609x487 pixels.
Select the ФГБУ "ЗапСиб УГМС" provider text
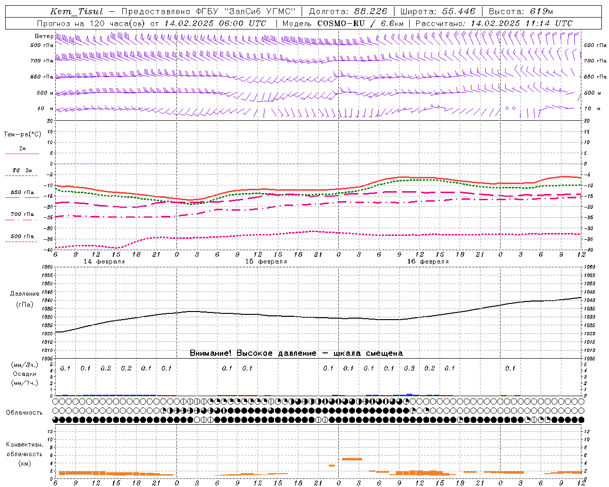pyautogui.click(x=246, y=11)
